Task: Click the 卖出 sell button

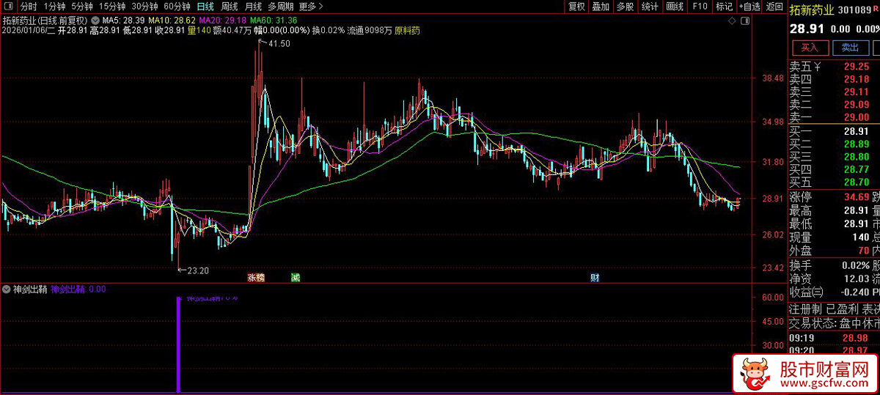Action: click(850, 48)
